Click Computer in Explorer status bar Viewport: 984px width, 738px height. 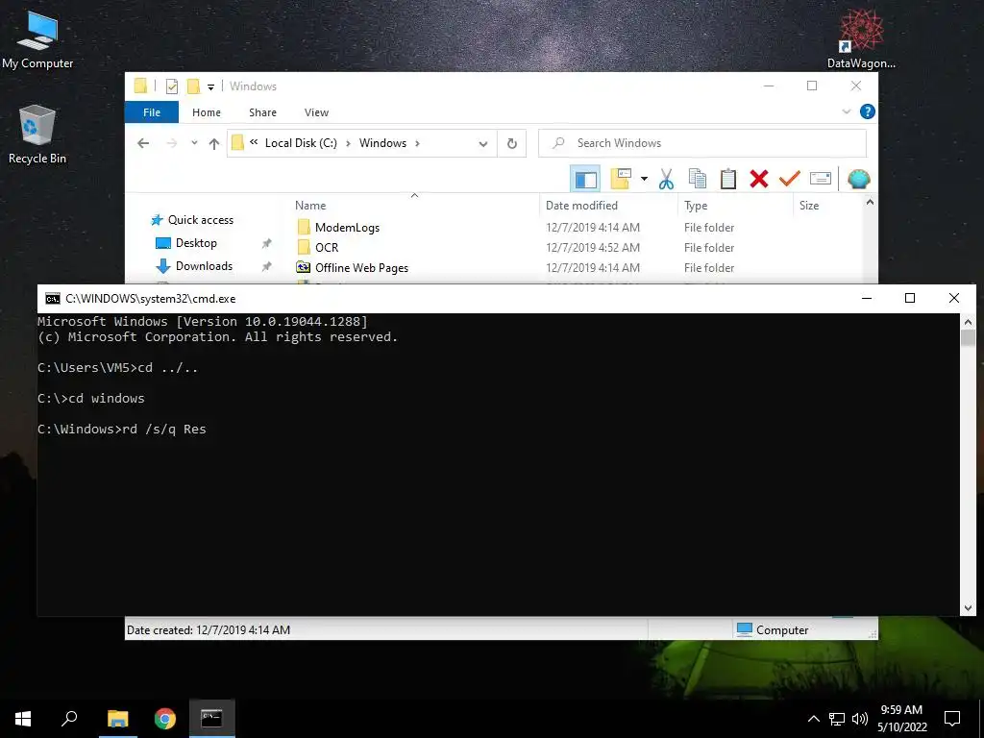click(x=773, y=629)
